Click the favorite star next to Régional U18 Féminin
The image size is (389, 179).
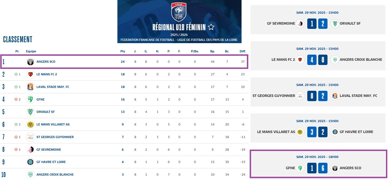click(x=211, y=27)
